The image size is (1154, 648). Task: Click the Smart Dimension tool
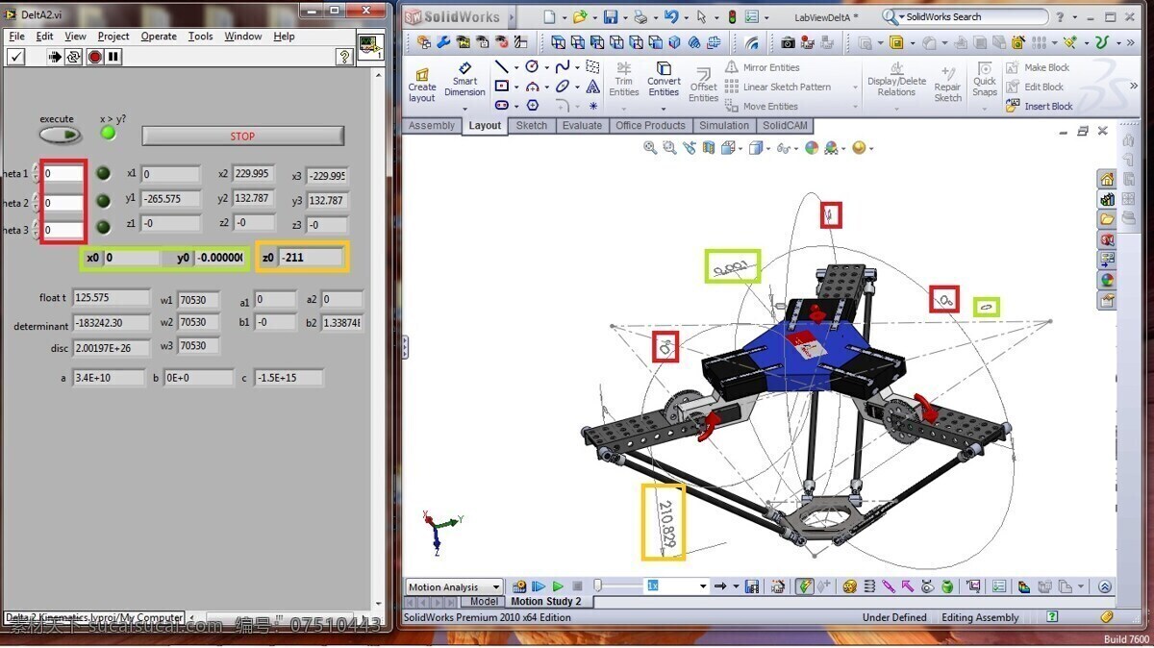tap(464, 81)
